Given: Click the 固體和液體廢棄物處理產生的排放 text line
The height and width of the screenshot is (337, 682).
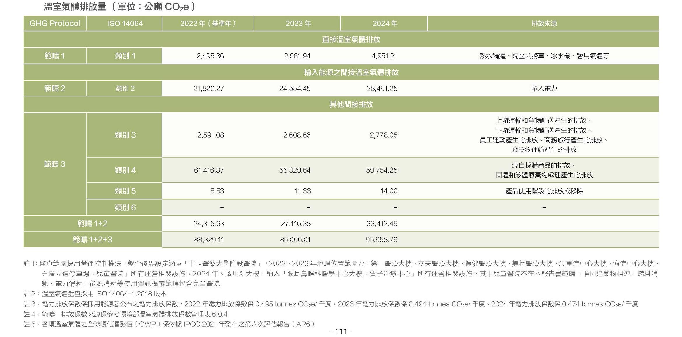Looking at the screenshot, I should click(x=544, y=175).
